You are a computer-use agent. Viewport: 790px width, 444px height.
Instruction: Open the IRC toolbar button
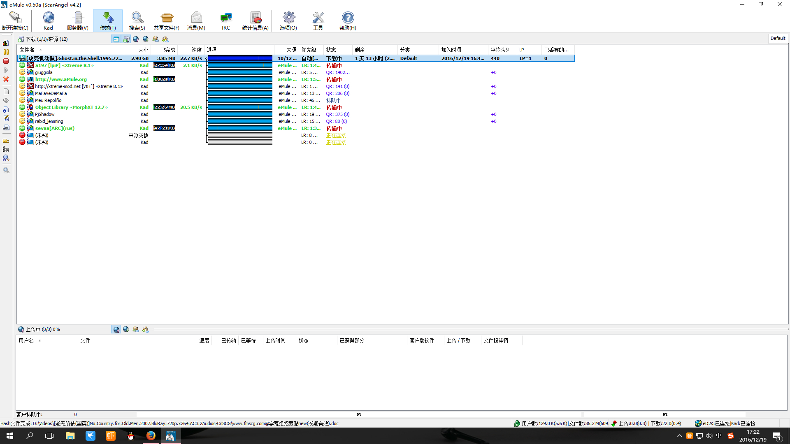point(226,21)
